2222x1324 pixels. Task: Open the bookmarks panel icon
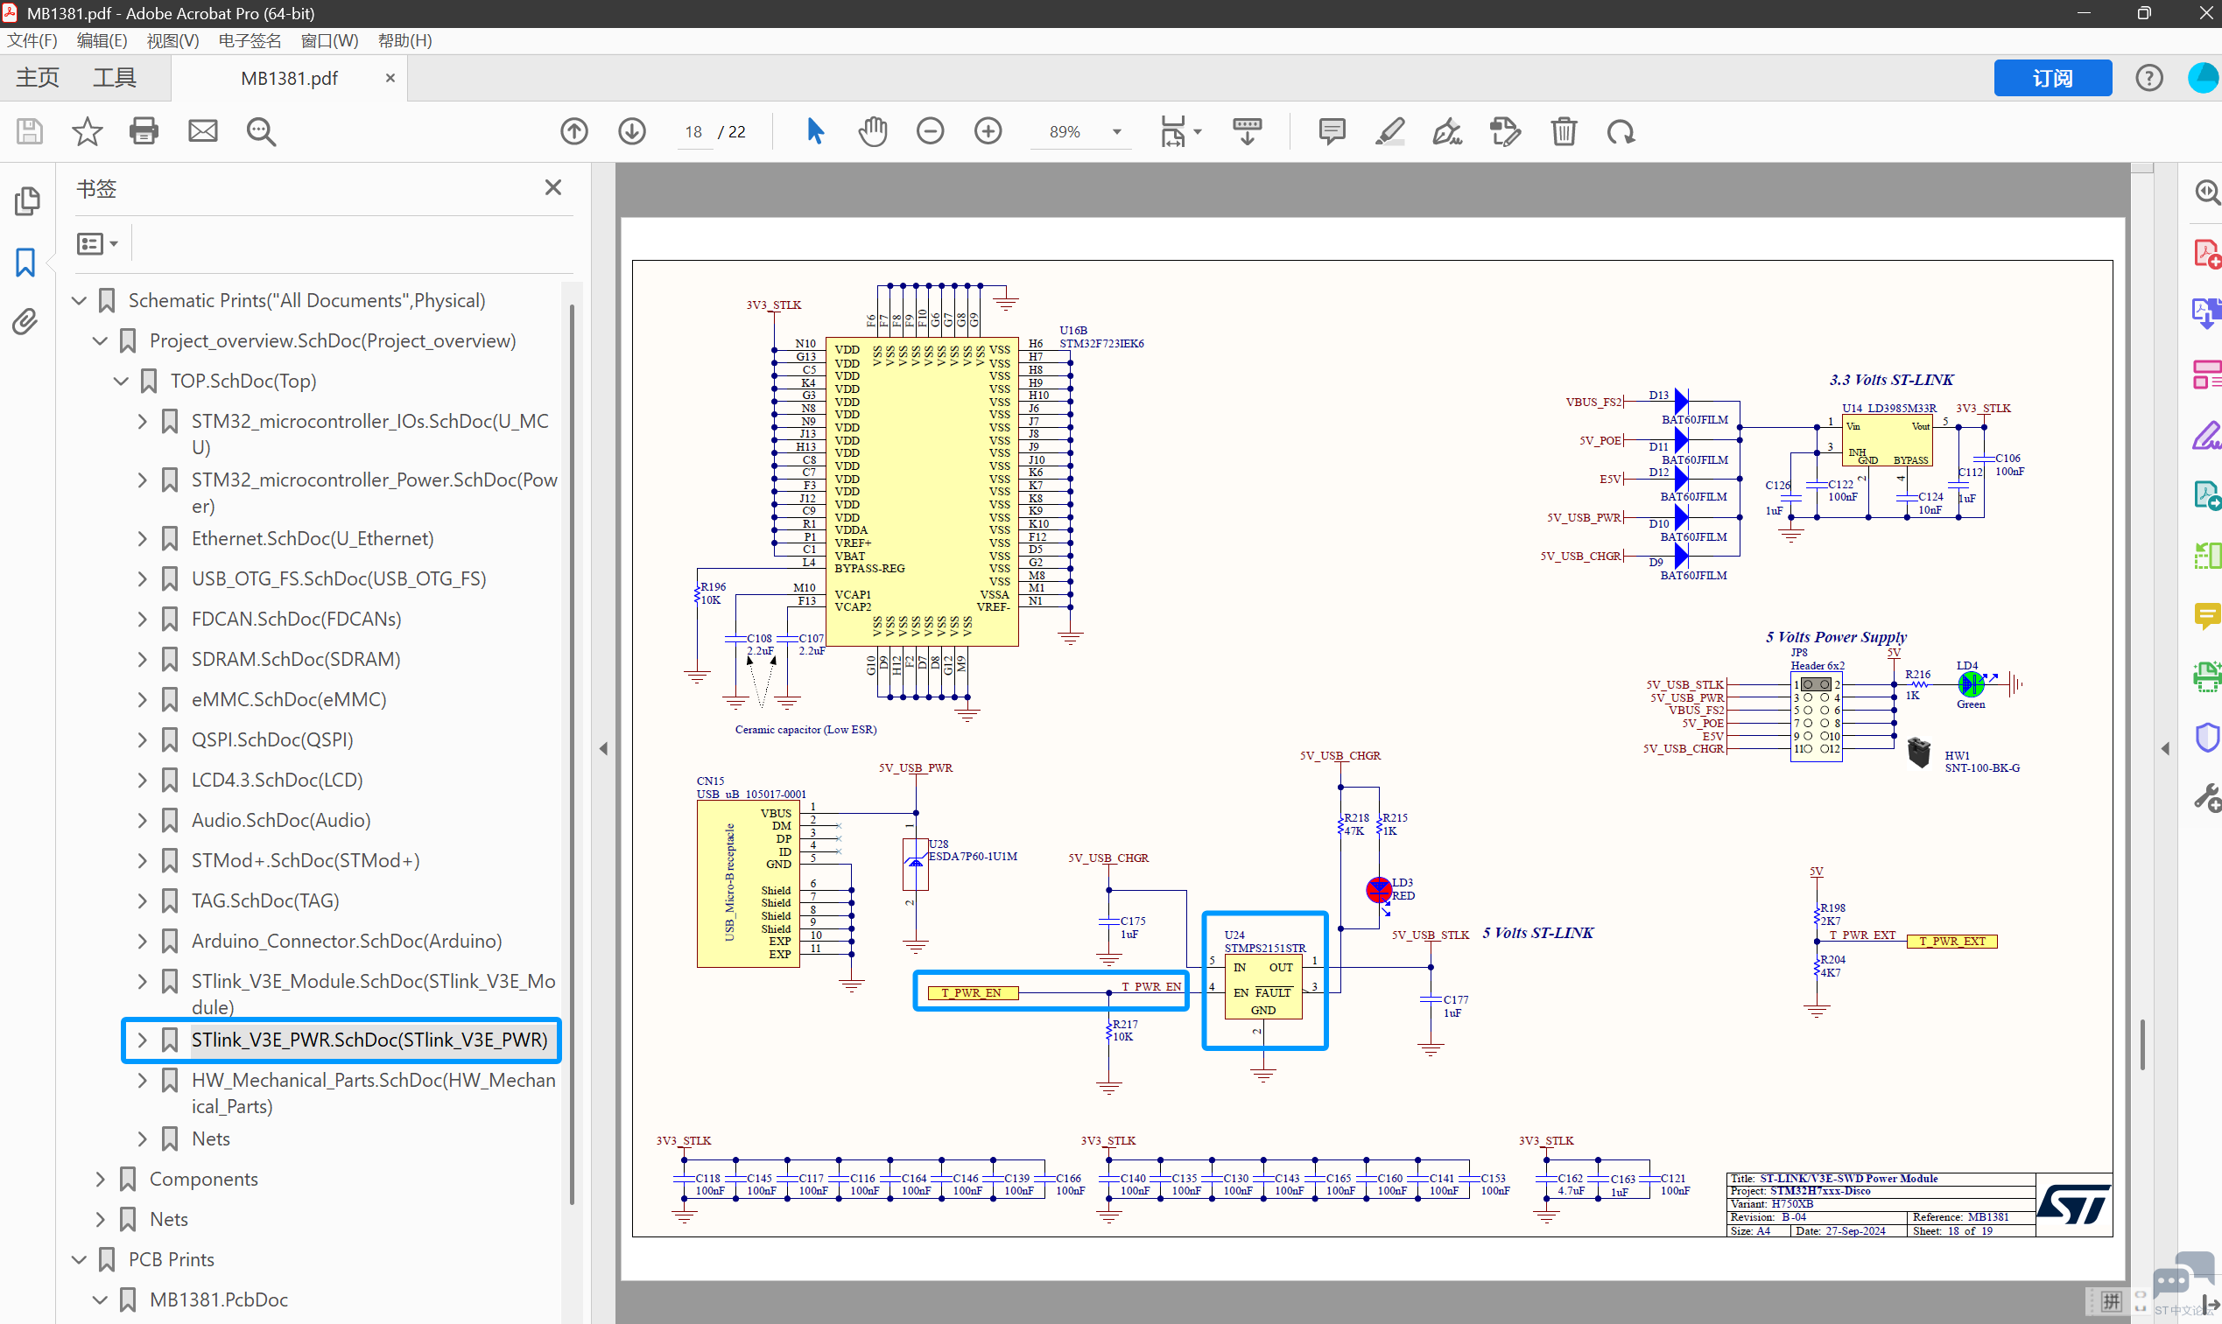click(26, 263)
